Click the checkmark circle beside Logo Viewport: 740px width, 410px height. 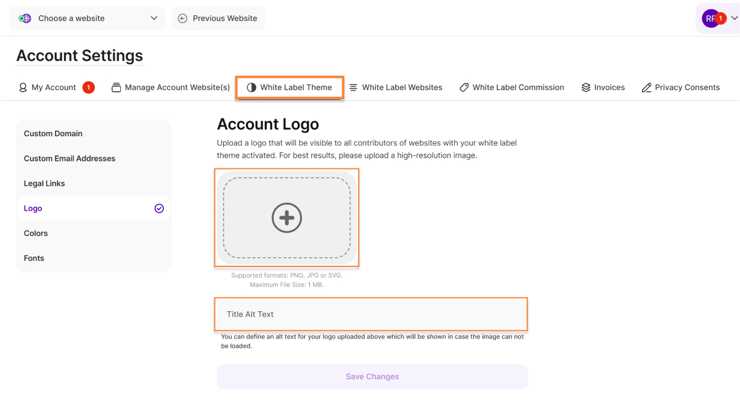[159, 208]
